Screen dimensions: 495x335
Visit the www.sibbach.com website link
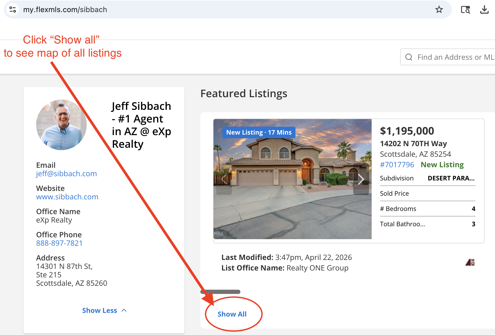click(67, 197)
